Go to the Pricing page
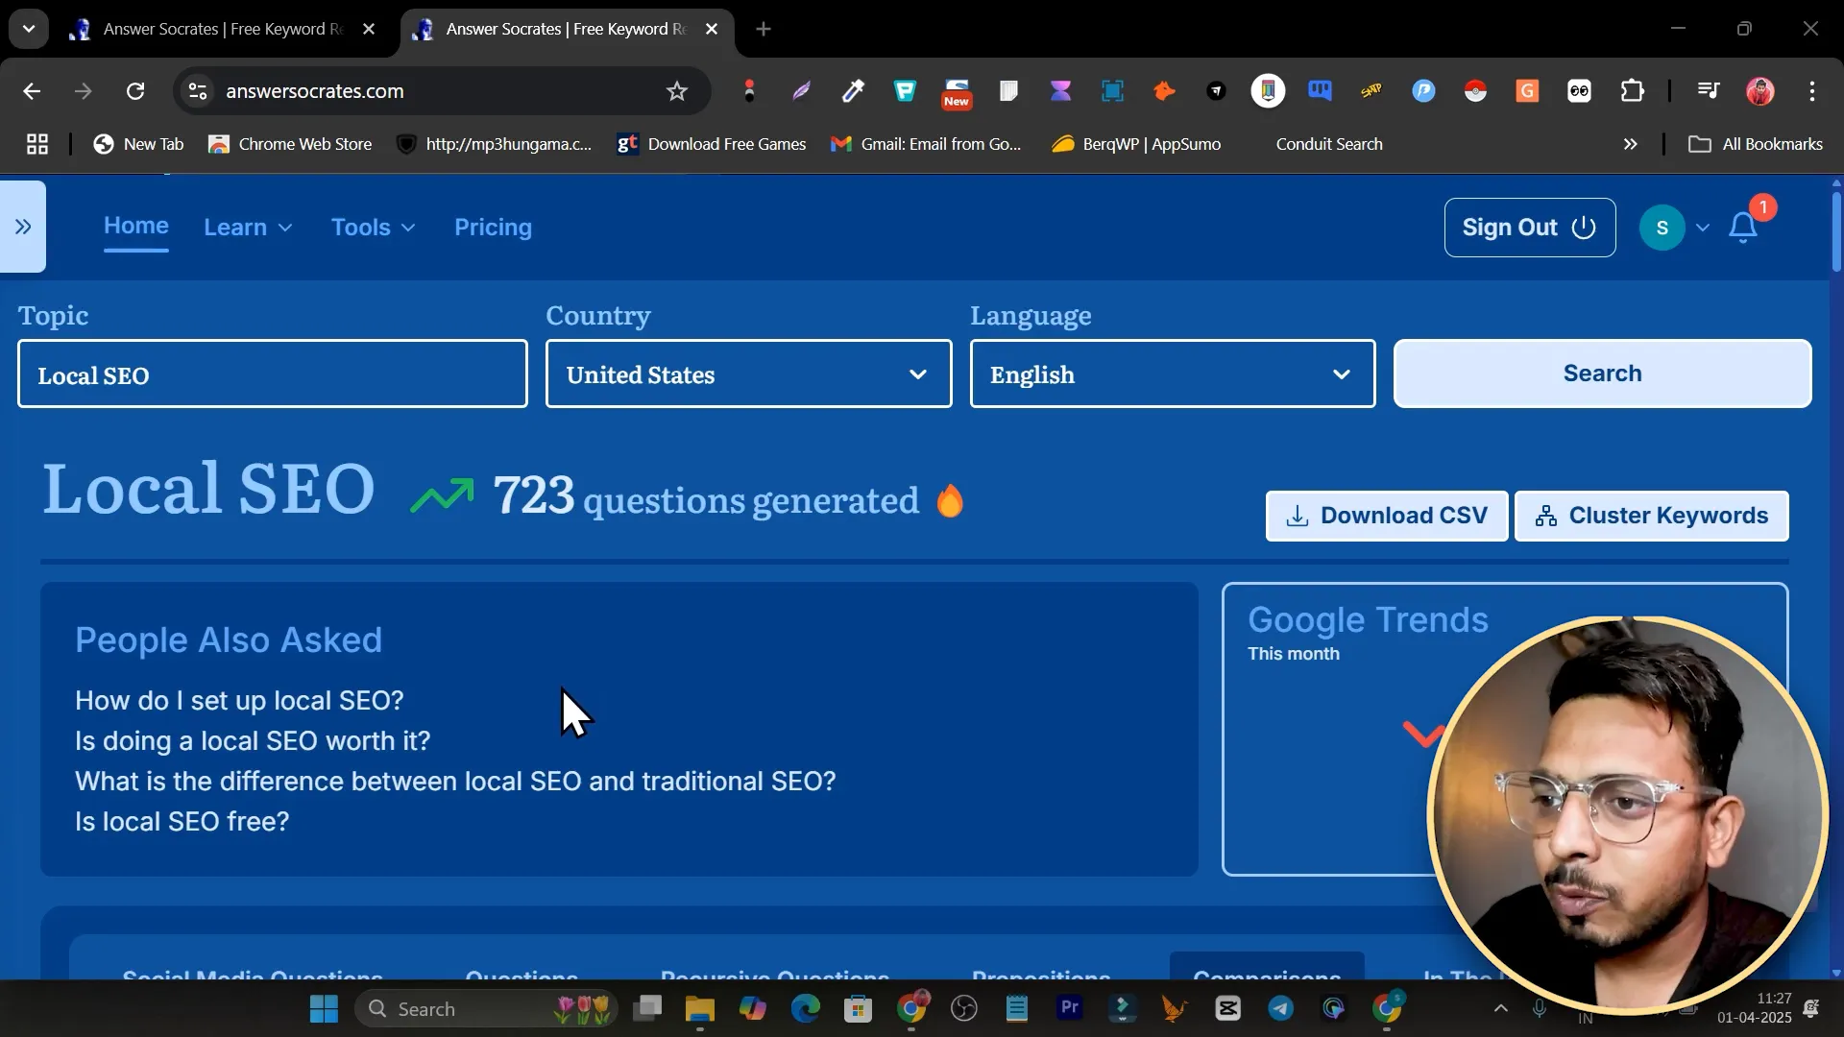This screenshot has height=1037, width=1844. click(x=493, y=228)
